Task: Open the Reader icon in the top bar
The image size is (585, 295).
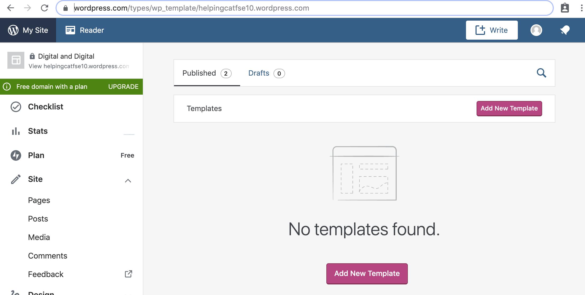Action: click(x=70, y=30)
